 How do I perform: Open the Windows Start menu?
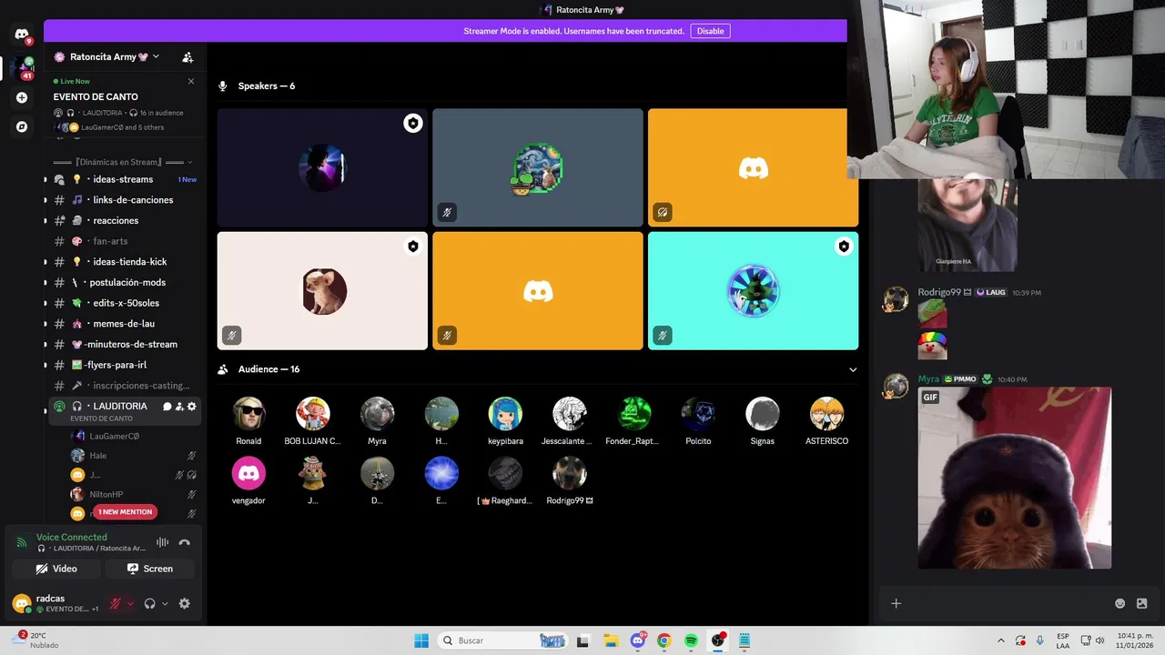coord(421,640)
